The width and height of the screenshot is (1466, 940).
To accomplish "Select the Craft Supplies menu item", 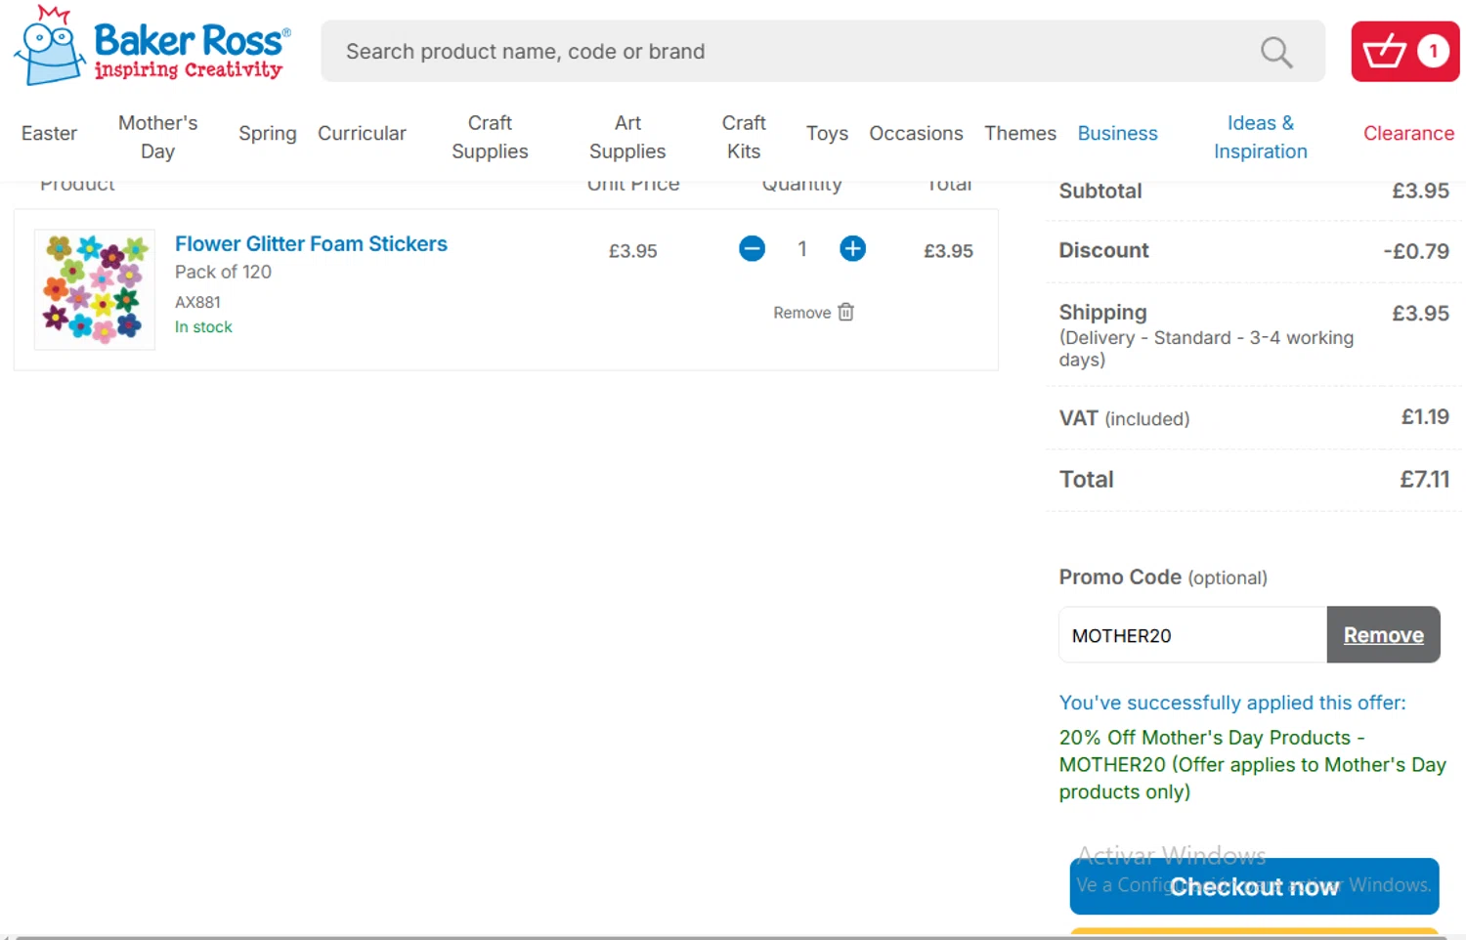I will pyautogui.click(x=490, y=137).
